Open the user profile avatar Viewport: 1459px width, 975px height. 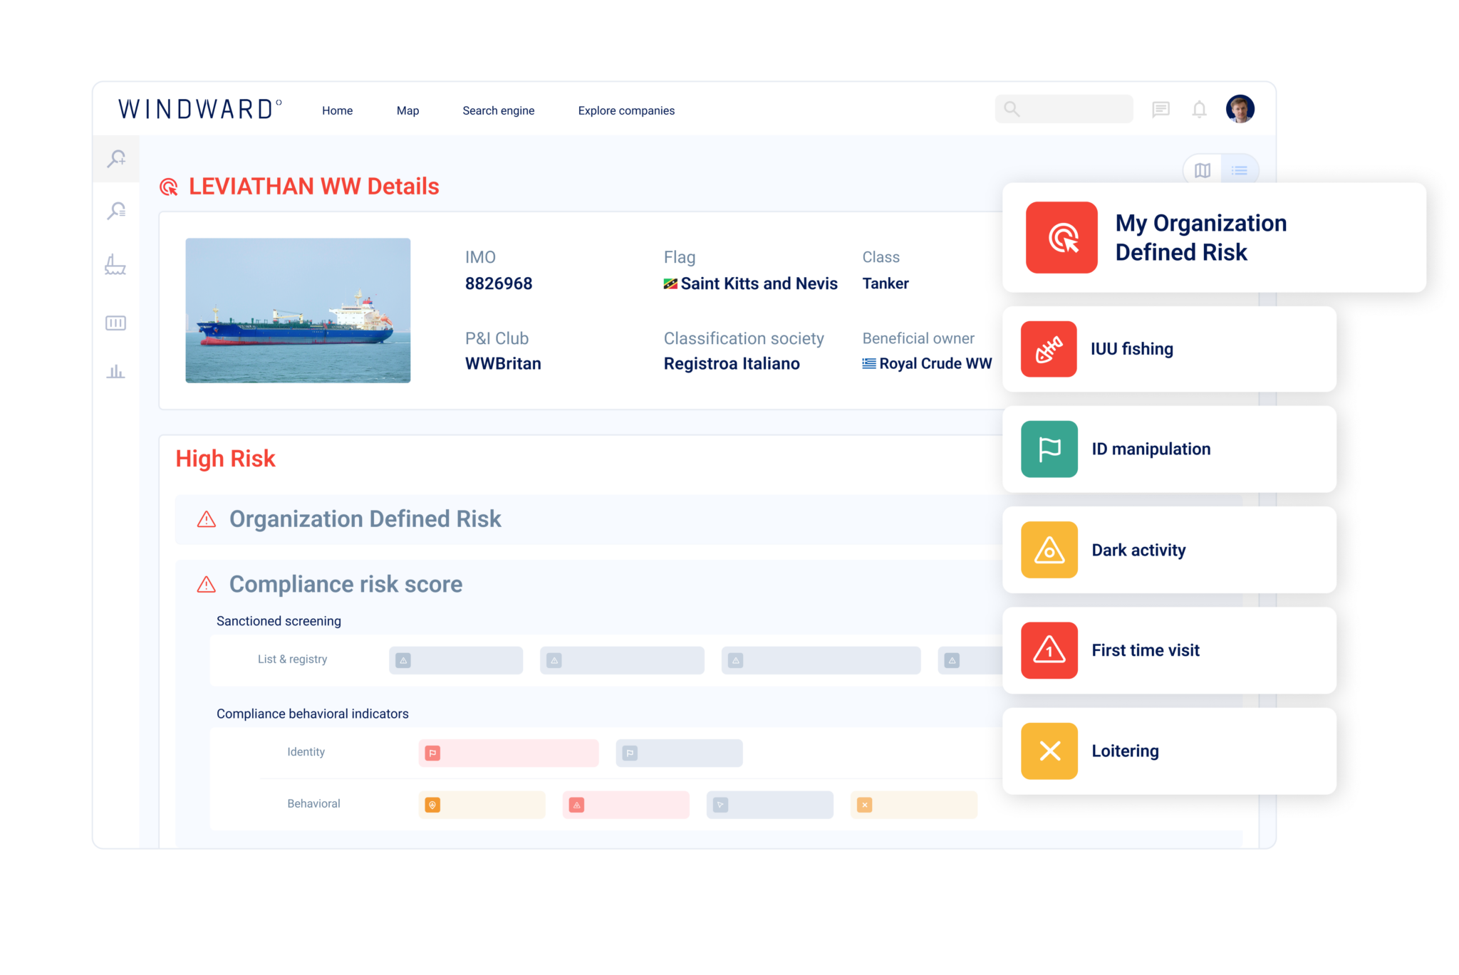tap(1240, 109)
